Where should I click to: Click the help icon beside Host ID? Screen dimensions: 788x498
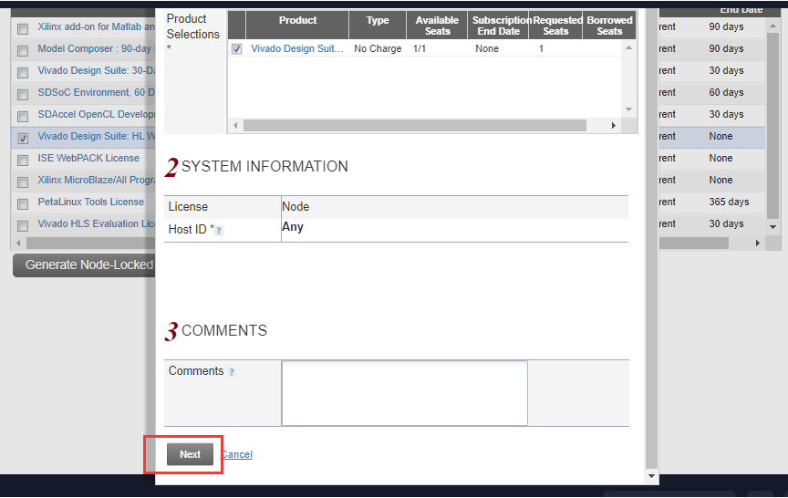219,231
